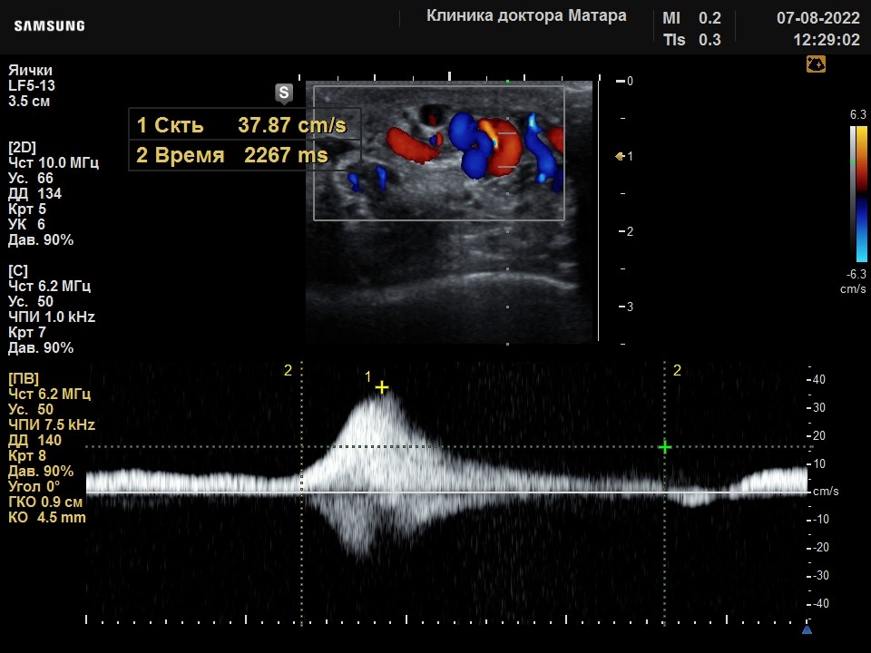Click the 'ДД 134' dynamic range value
The width and height of the screenshot is (871, 653).
point(34,194)
